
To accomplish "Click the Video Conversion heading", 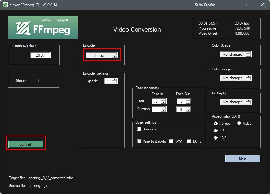I will (137, 30).
